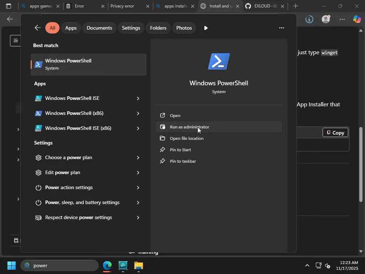Select the Photos search filter

(x=184, y=28)
